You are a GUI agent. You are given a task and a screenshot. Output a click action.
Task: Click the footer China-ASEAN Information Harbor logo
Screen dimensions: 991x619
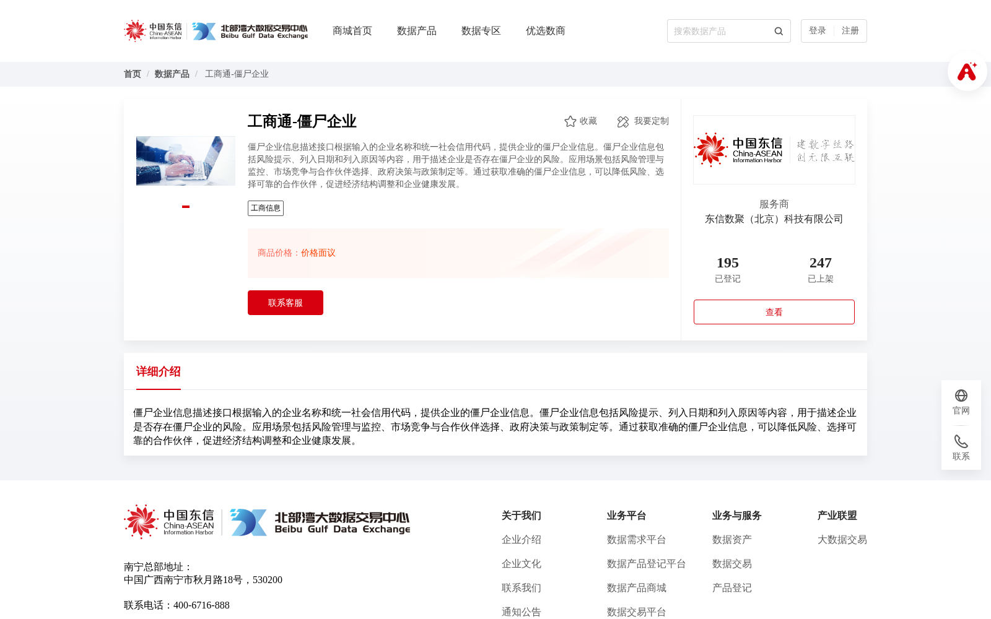tap(169, 522)
